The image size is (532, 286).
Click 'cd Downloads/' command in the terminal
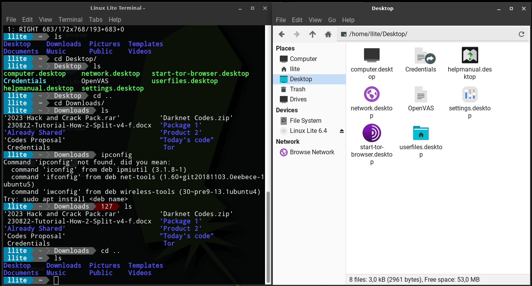coord(79,103)
